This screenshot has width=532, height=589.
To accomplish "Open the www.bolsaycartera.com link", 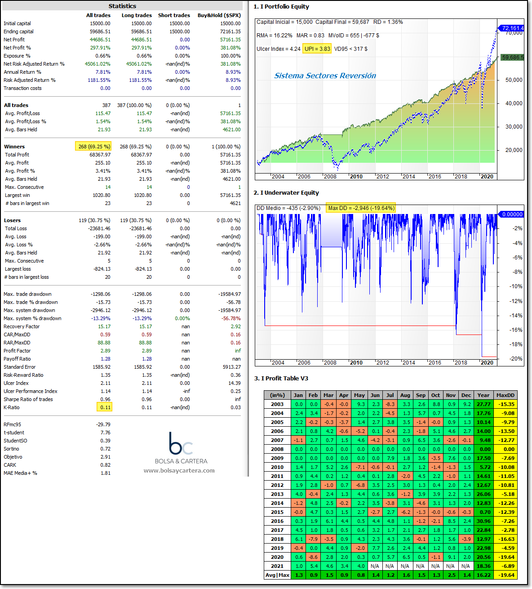I will pos(179,471).
